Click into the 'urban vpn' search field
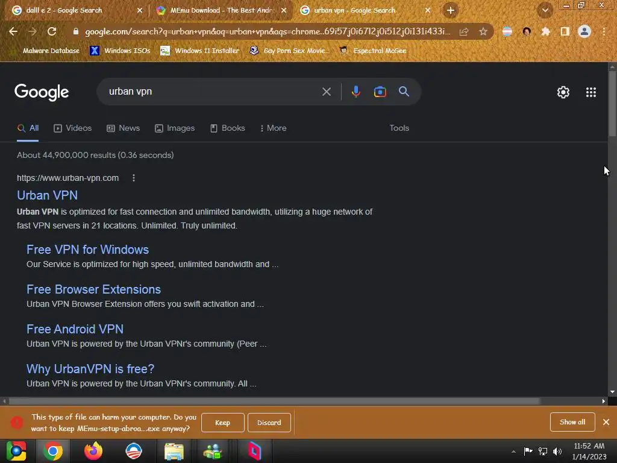Screen dimensions: 617x463 click(213, 92)
